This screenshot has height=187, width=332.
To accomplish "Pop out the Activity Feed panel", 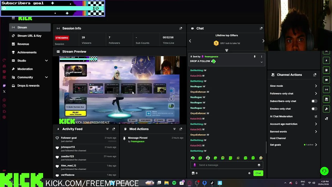I will pos(114,129).
